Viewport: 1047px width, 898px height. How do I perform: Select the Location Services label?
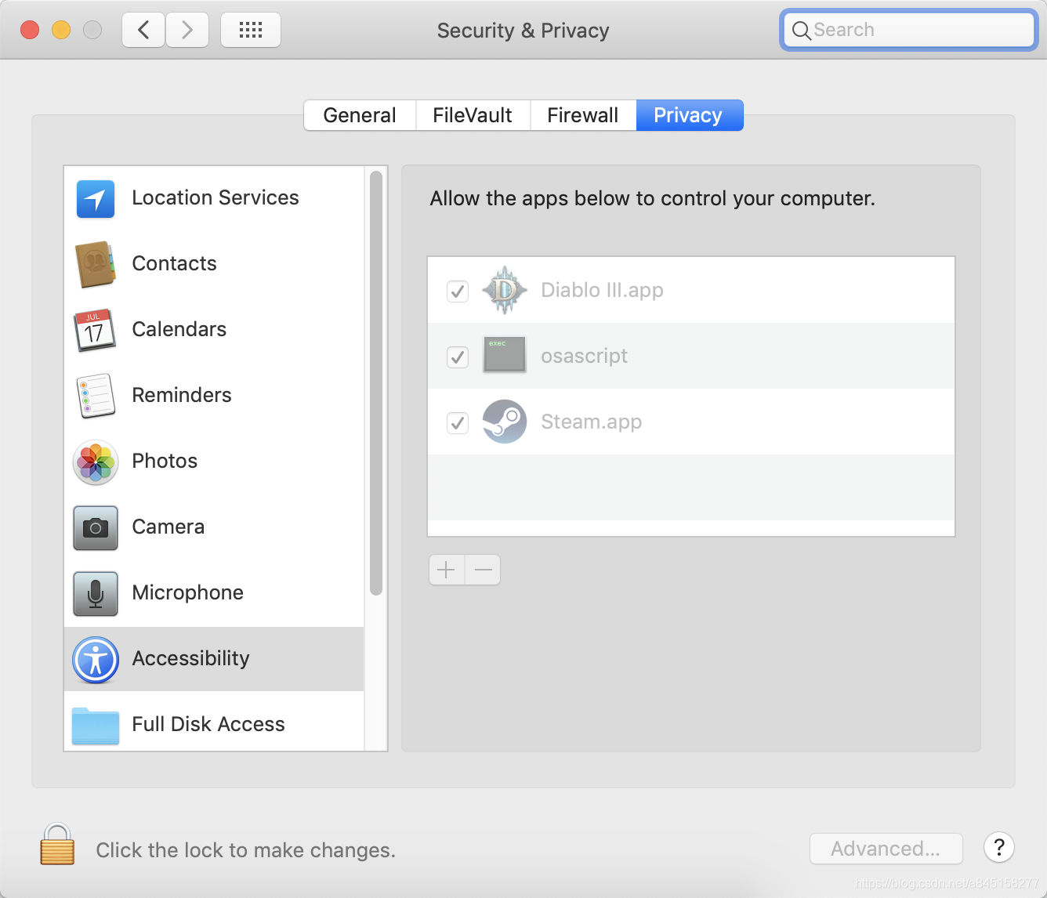click(216, 197)
